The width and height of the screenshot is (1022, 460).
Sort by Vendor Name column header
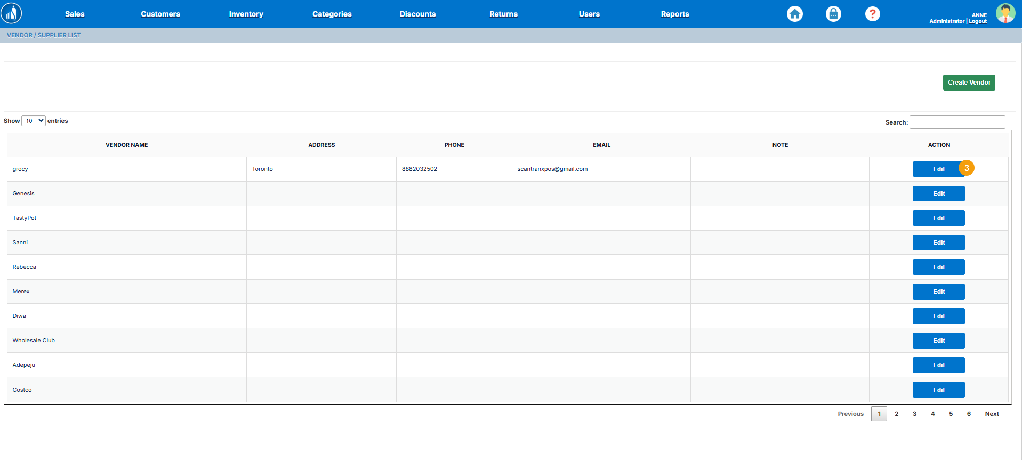click(x=126, y=145)
